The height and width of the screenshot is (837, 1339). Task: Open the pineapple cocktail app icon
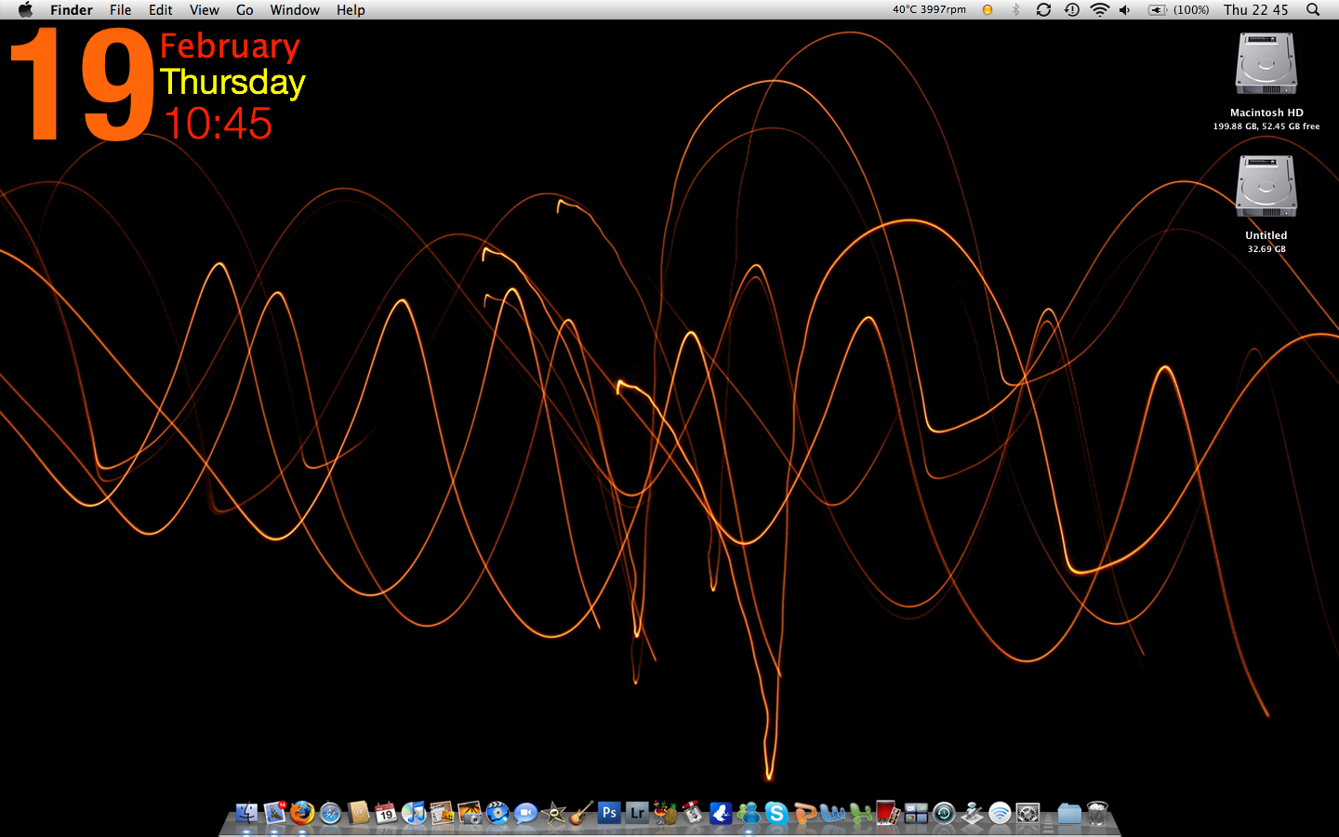pos(665,814)
